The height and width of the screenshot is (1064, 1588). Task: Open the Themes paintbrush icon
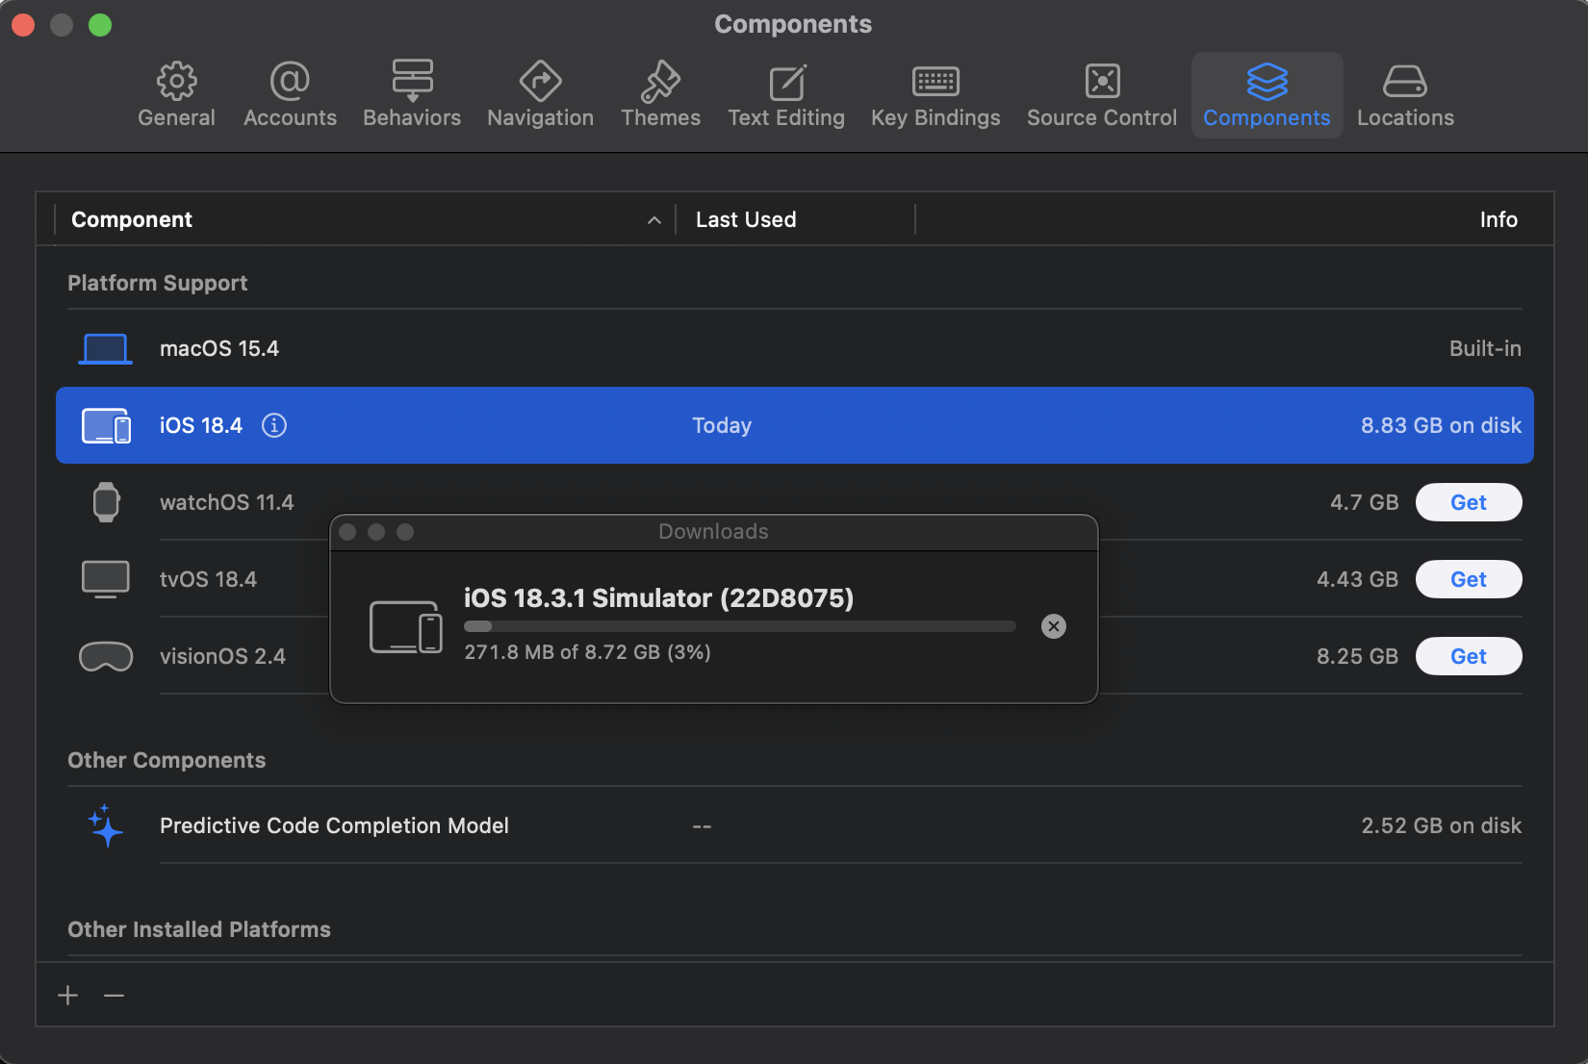(x=660, y=82)
